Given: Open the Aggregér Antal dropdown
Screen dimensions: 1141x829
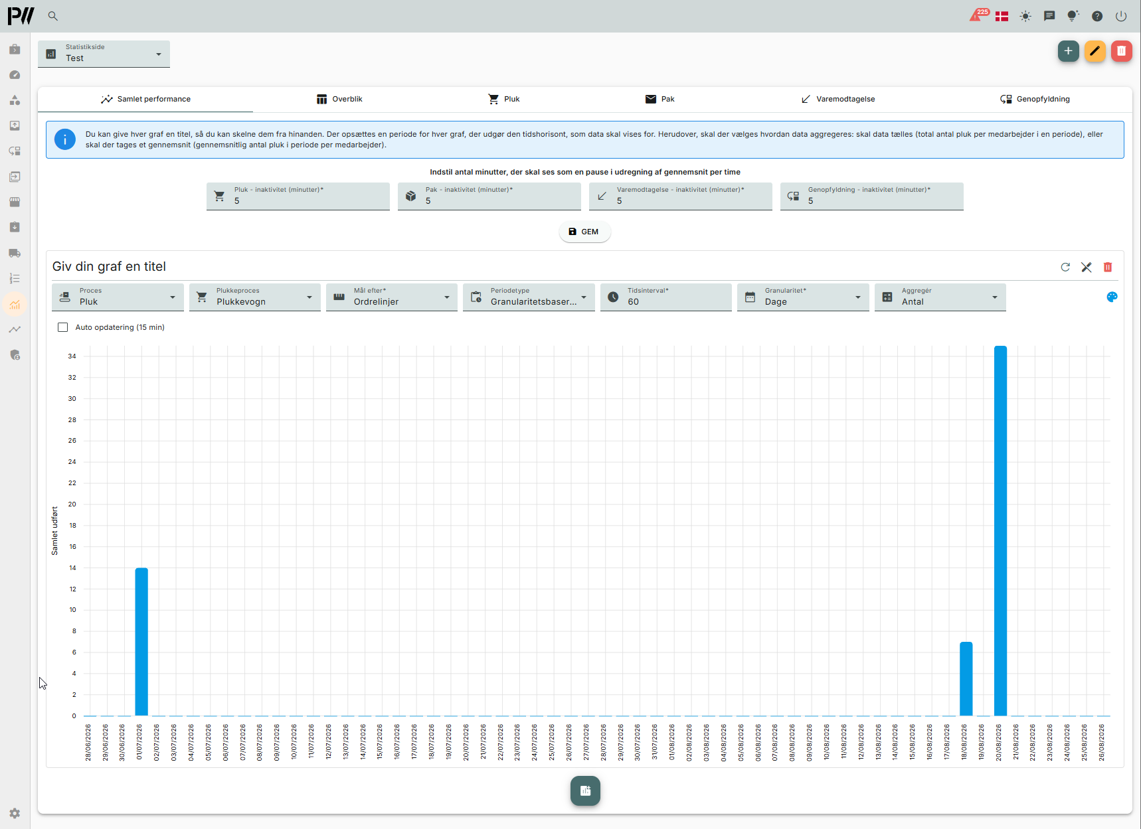Looking at the screenshot, I should tap(940, 297).
